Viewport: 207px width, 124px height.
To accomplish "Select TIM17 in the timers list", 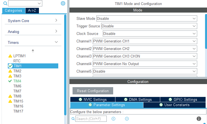I will (18, 111).
